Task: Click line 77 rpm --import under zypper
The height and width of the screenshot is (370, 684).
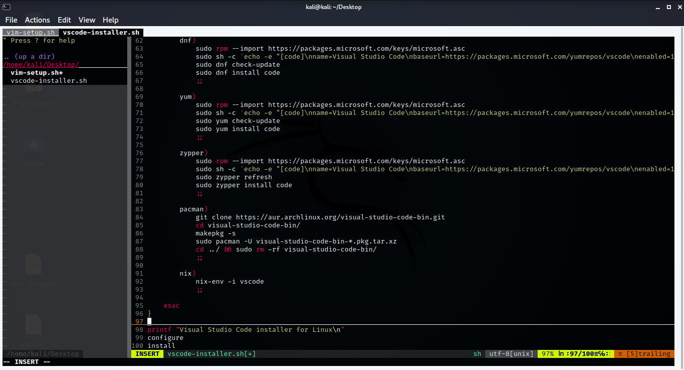Action: click(x=330, y=161)
